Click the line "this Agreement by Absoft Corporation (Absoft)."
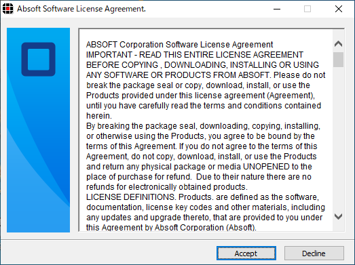This screenshot has height=265, width=355. [x=171, y=227]
